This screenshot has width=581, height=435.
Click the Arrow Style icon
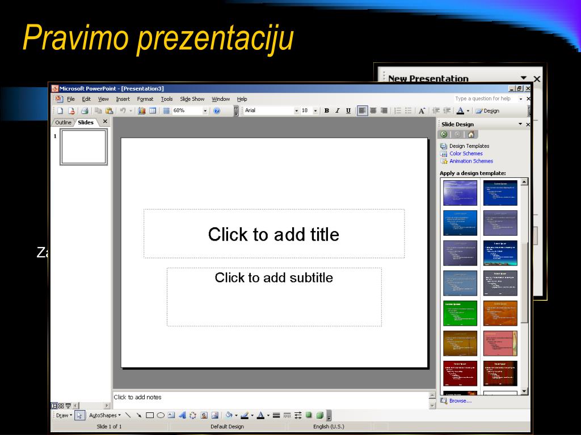point(298,415)
